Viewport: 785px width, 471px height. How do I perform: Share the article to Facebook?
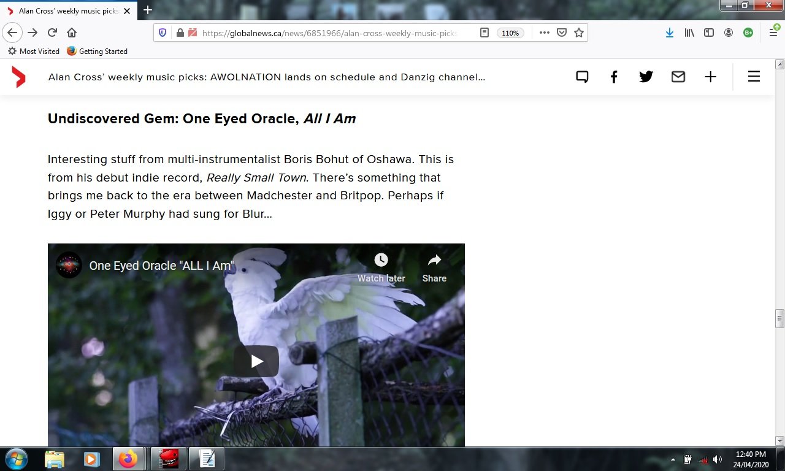click(614, 77)
